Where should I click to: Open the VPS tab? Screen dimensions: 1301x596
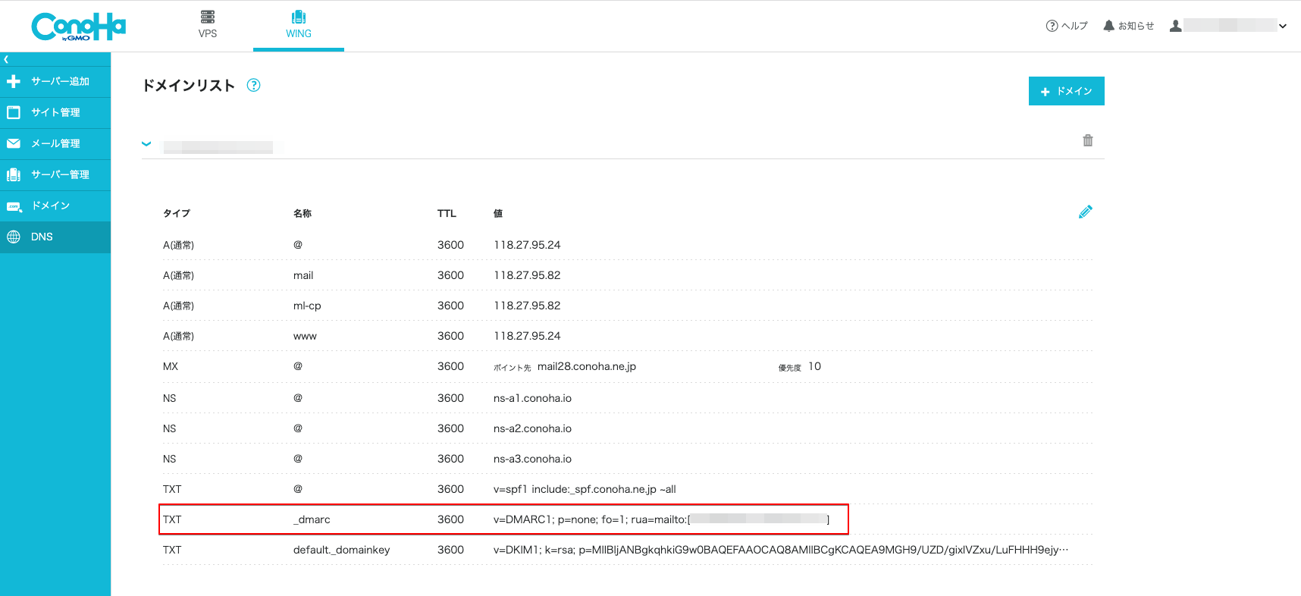coord(208,25)
